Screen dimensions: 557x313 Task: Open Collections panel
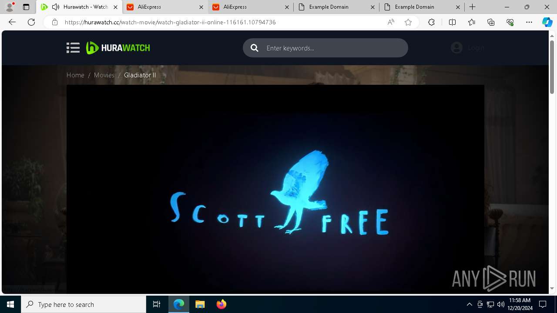[491, 22]
